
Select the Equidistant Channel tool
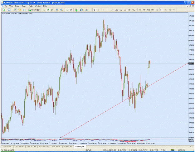pyautogui.click(x=116, y=10)
